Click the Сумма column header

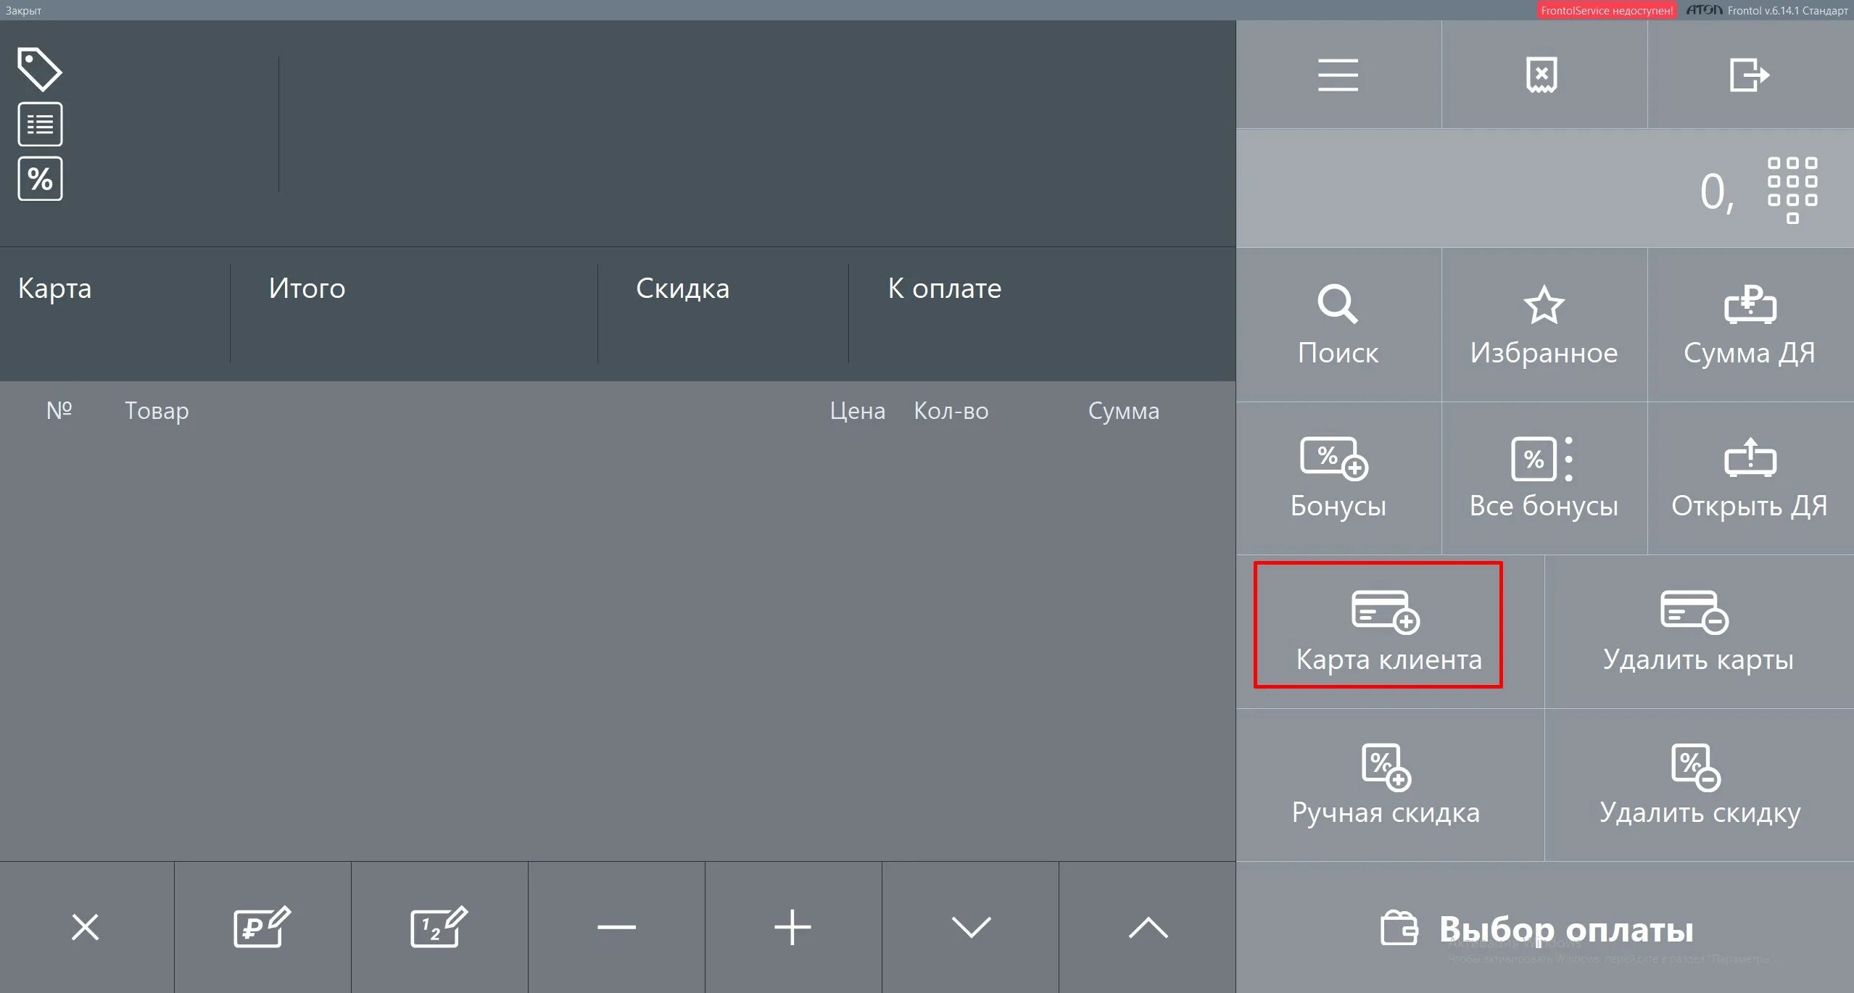(1123, 411)
